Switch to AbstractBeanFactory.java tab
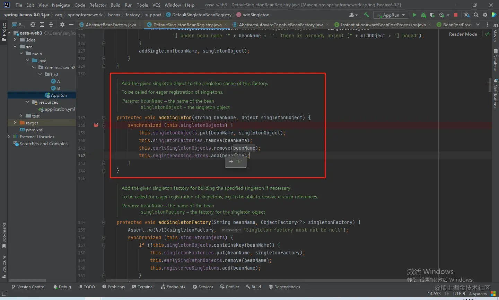Screen dimensions: 499x300 [x=111, y=25]
